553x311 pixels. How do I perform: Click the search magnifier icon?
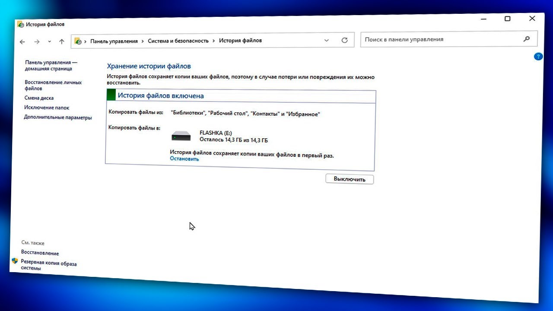526,39
